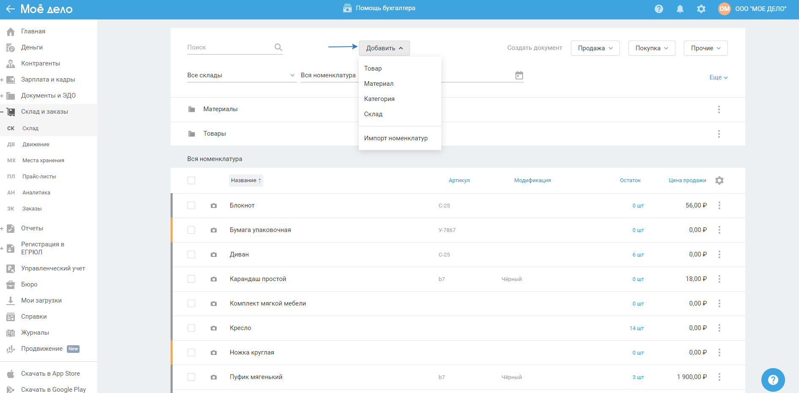Click the help question mark in header
The width and height of the screenshot is (799, 393).
(x=658, y=9)
